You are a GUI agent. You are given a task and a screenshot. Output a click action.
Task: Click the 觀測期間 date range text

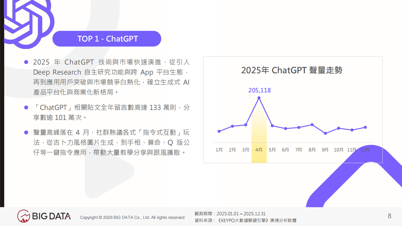tap(230, 214)
